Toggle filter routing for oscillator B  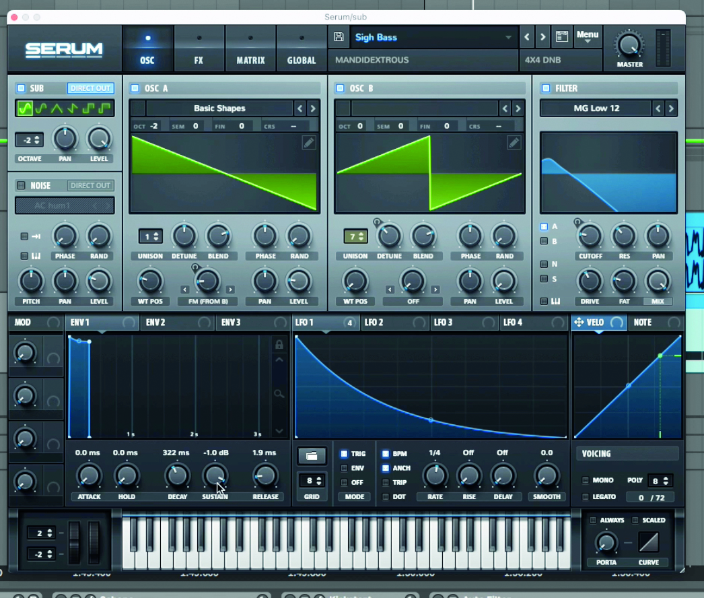pyautogui.click(x=544, y=241)
